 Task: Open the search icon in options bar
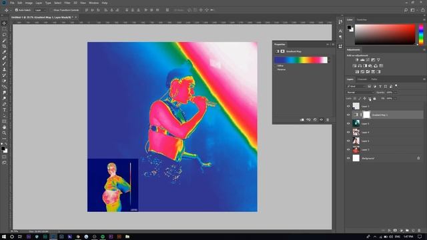click(x=406, y=10)
